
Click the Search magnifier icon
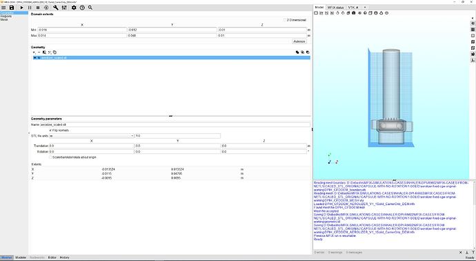(90, 8)
